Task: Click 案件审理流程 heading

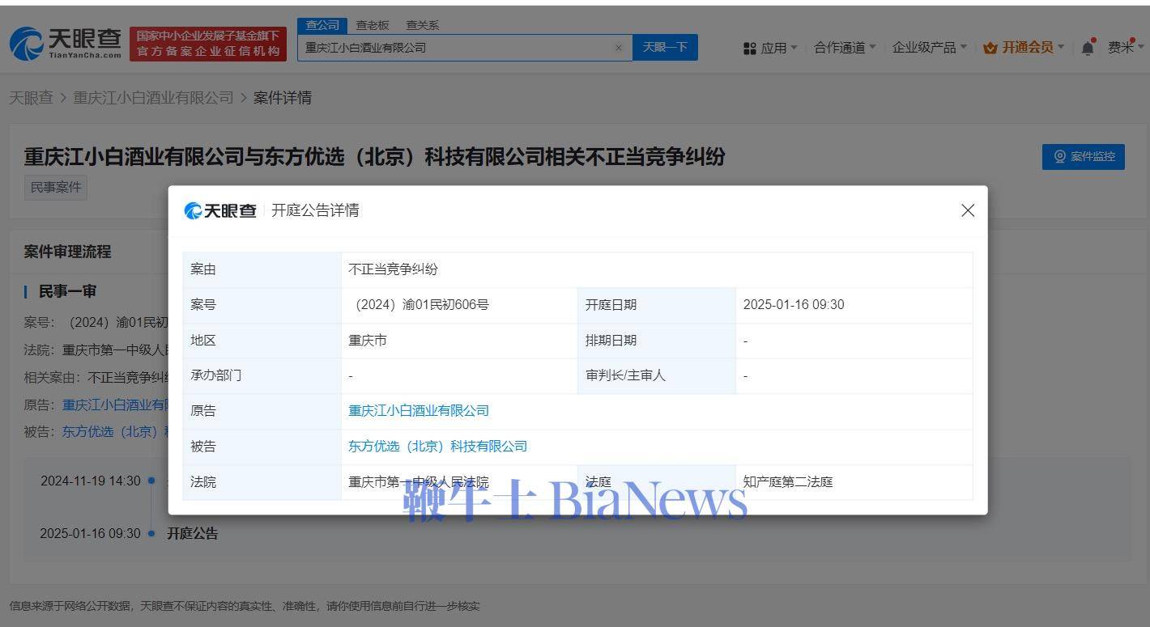Action: pyautogui.click(x=67, y=252)
